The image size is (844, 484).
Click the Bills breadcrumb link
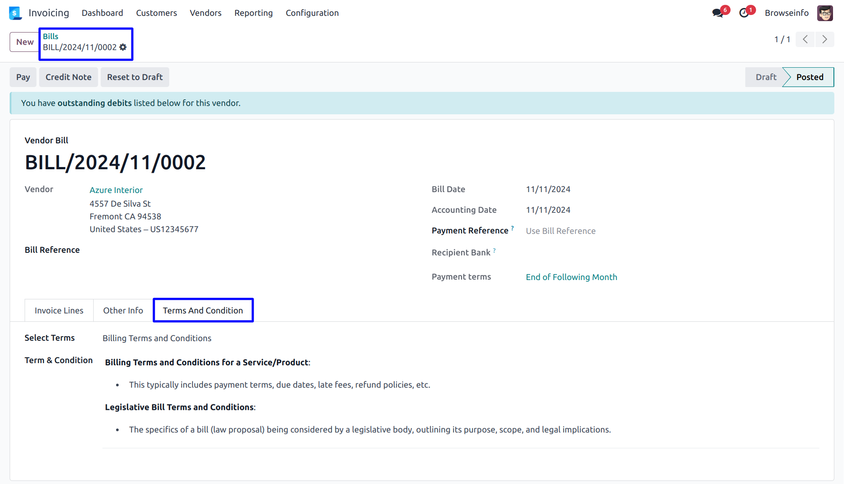(51, 36)
